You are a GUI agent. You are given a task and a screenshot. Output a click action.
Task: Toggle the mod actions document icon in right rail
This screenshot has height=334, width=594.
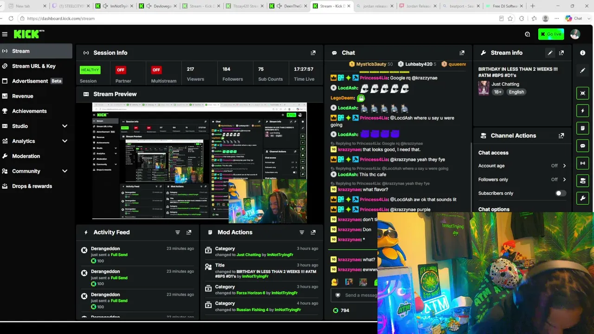tap(583, 128)
